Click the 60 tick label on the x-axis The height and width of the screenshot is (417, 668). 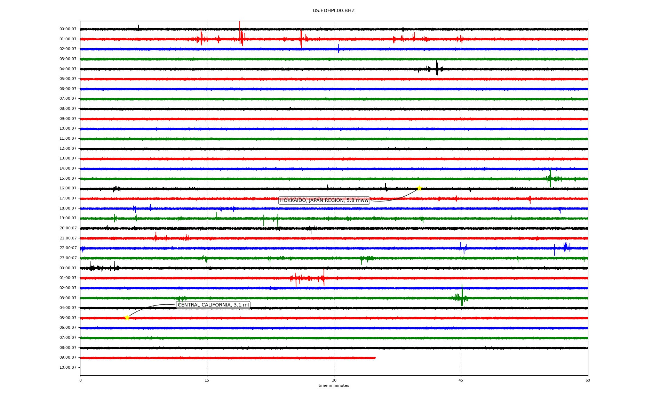587,380
